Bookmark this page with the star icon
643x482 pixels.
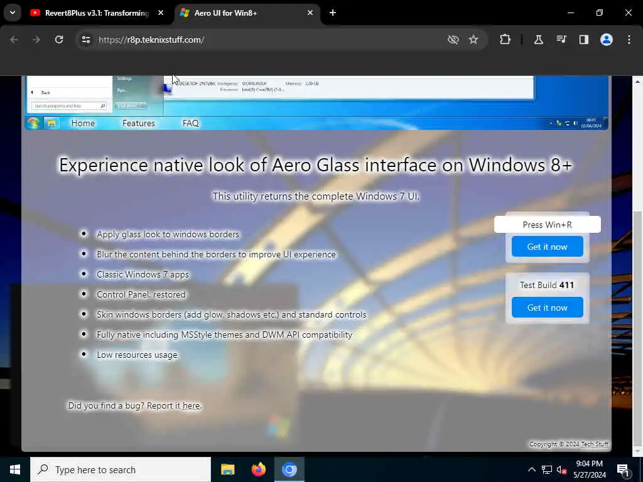(473, 40)
